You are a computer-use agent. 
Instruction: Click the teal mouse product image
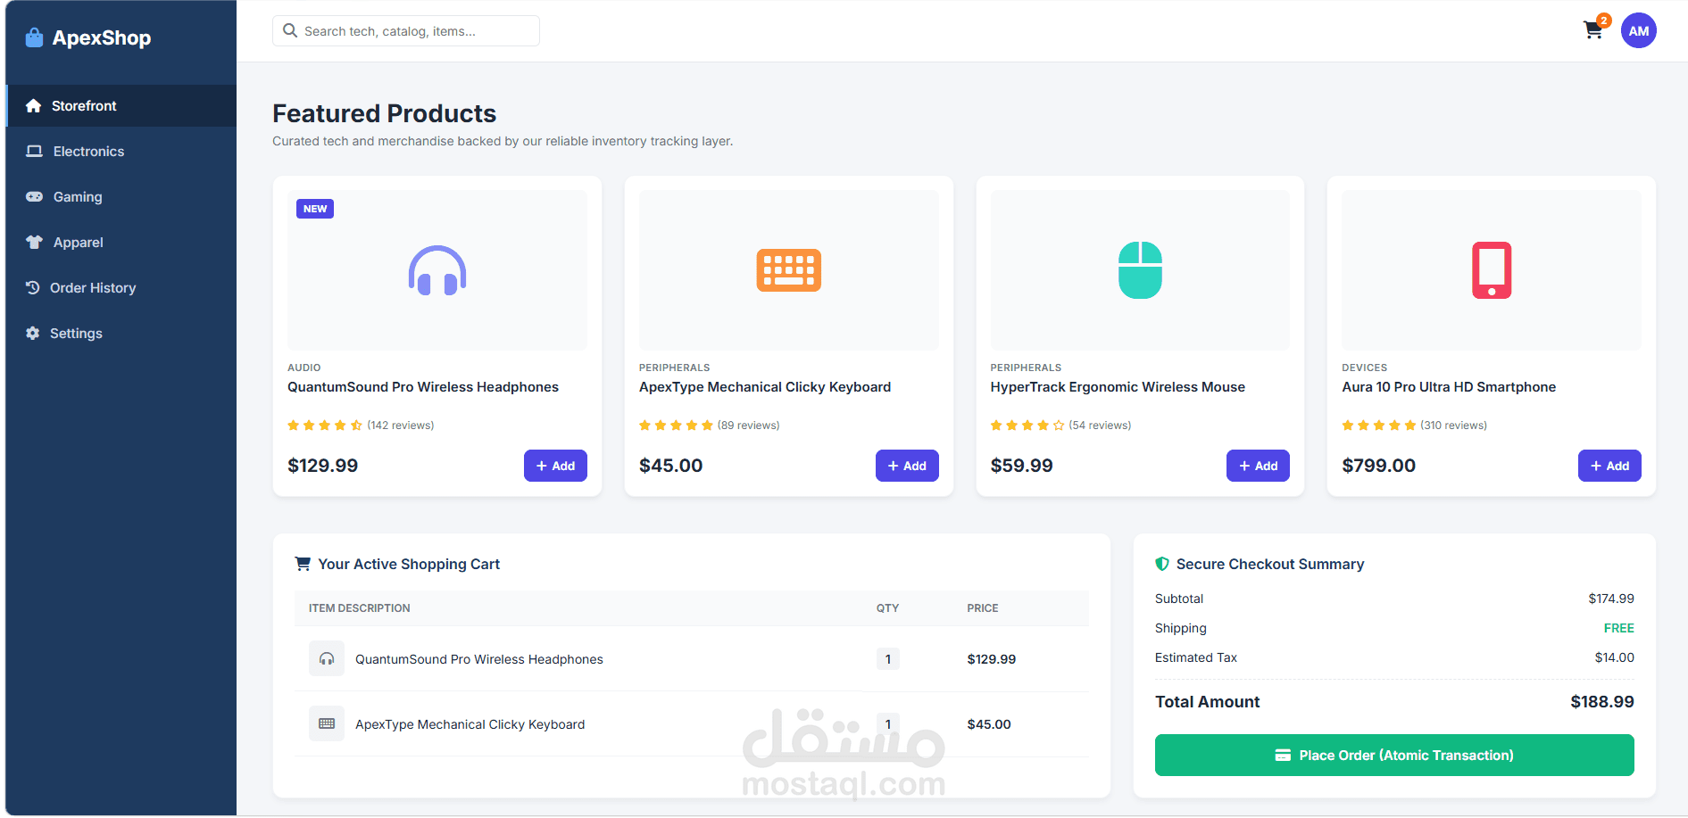point(1140,270)
